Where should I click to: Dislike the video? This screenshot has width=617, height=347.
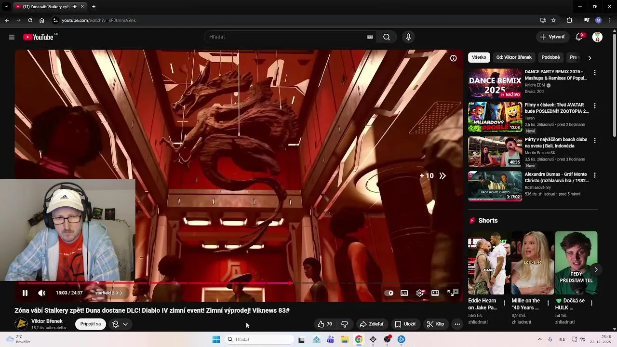coord(345,324)
